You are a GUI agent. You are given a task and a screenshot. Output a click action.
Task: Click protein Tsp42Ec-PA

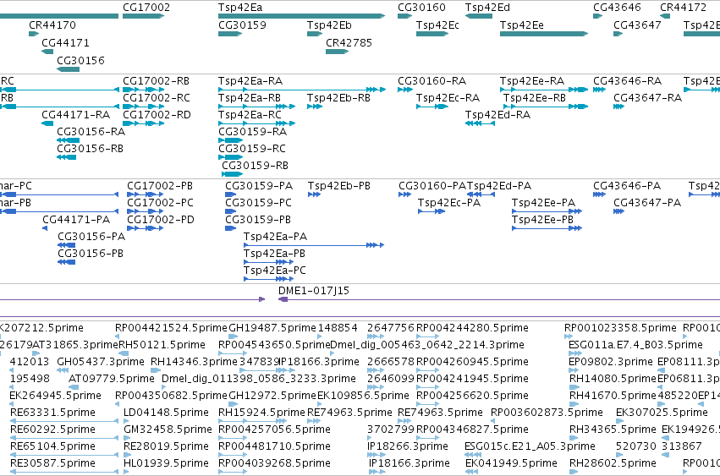pos(448,203)
